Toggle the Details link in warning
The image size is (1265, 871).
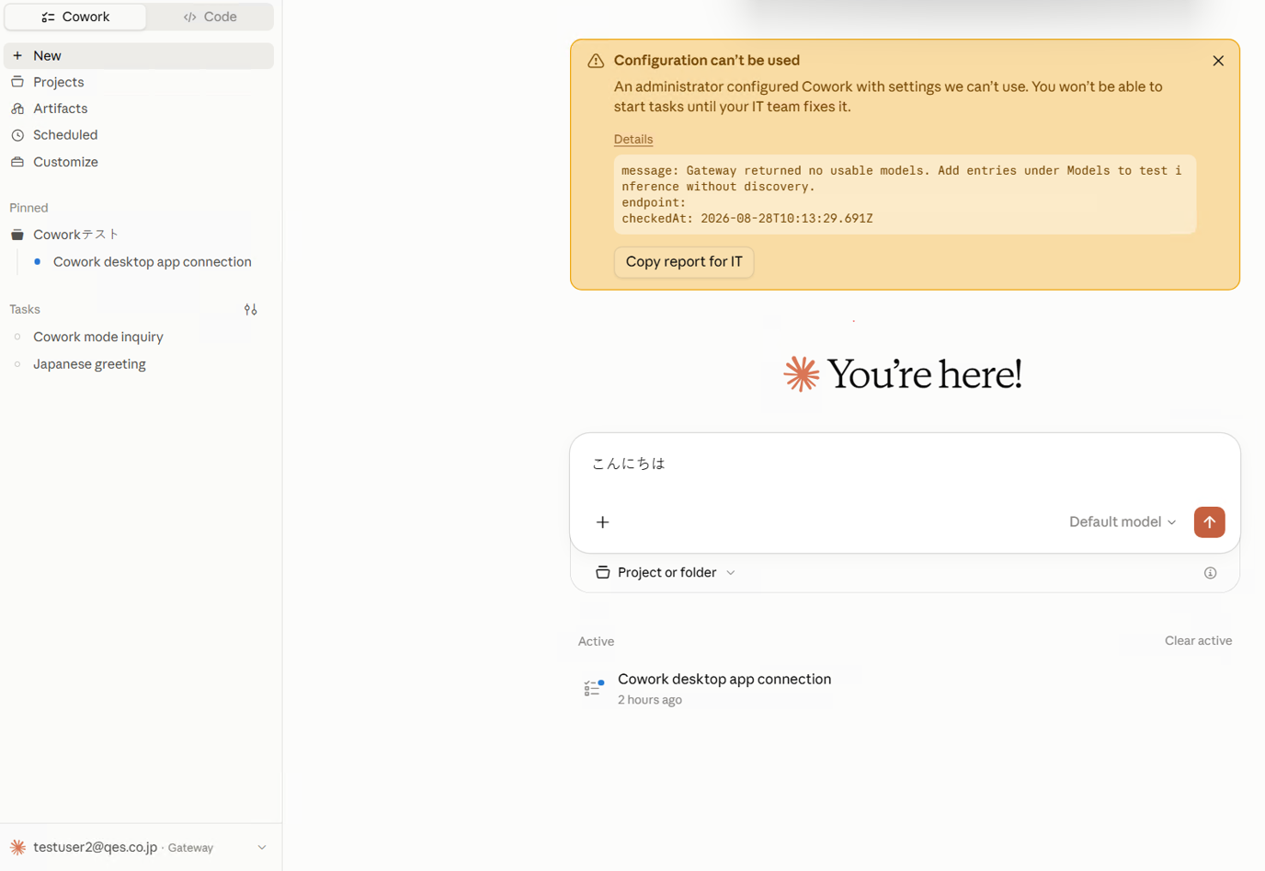(633, 139)
